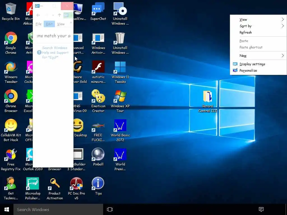This screenshot has height=215, width=287.
Task: Select Paste shortcut in context menu
Action: tap(258, 47)
